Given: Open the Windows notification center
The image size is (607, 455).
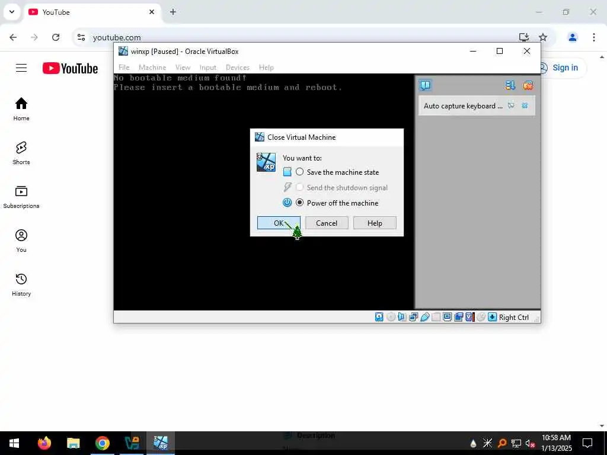Looking at the screenshot, I should (x=587, y=443).
